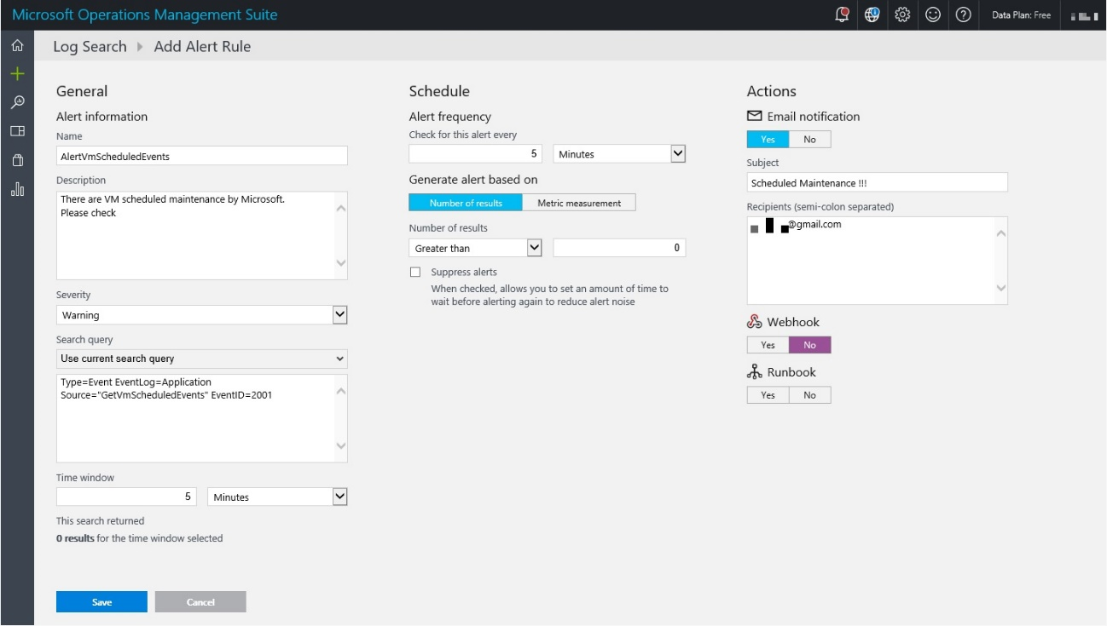Screen dimensions: 1107x626
Task: Click search query scrollbar down arrow
Action: 341,445
